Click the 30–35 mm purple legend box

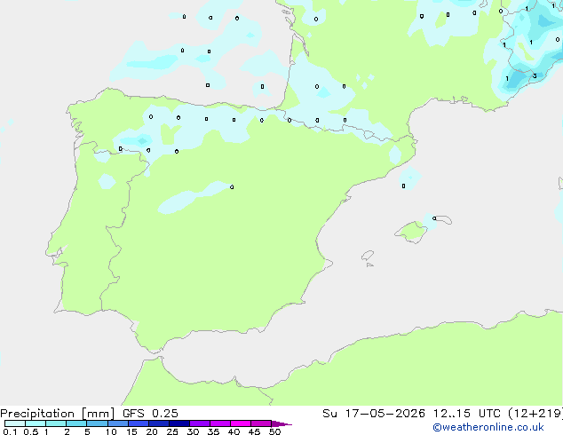click(x=199, y=423)
